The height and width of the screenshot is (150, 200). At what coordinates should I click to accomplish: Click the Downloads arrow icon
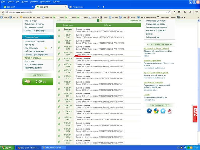pos(184,12)
